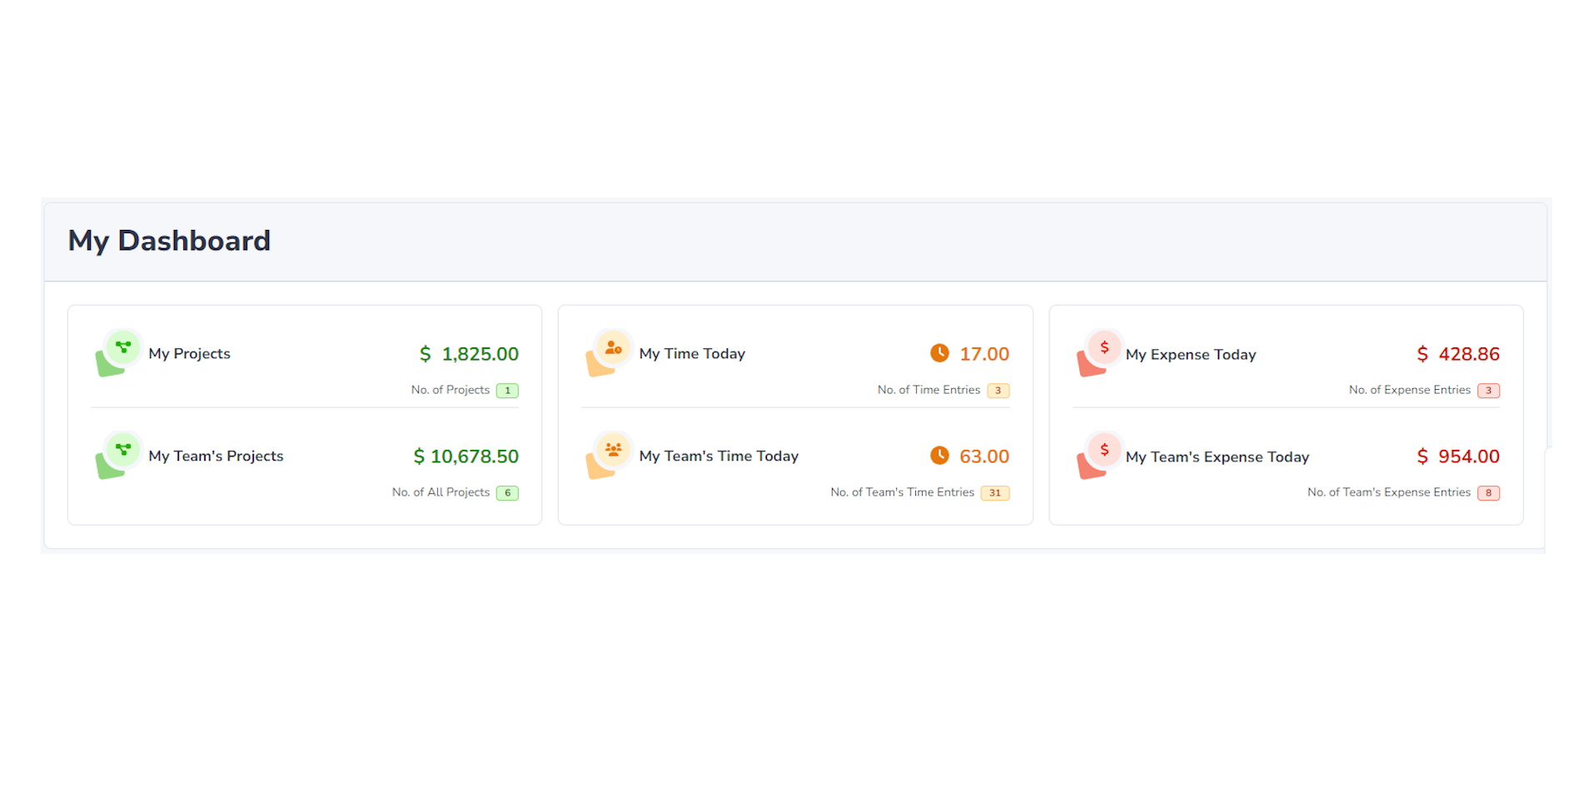
Task: Click the red My Expense Today dollar icon
Action: point(1104,347)
